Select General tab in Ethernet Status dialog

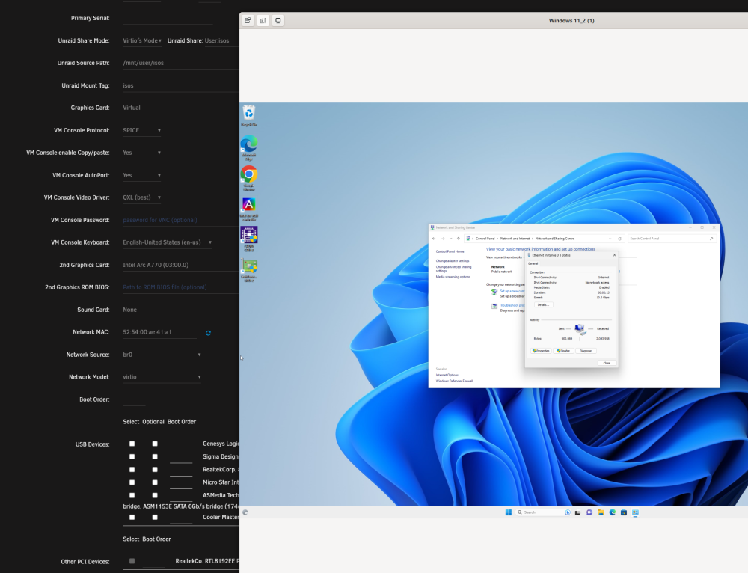[533, 263]
